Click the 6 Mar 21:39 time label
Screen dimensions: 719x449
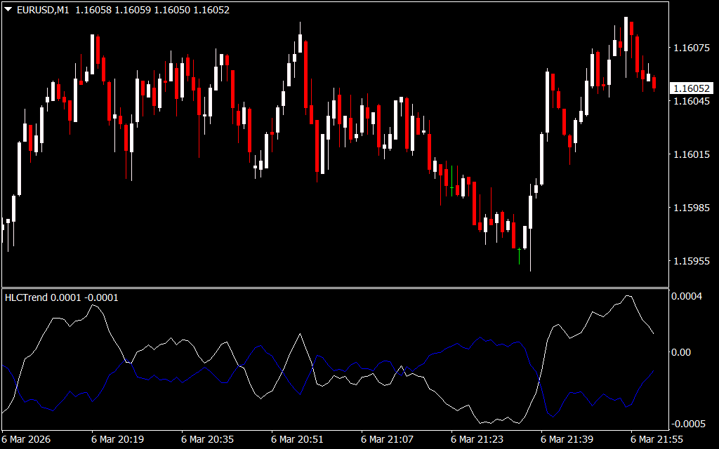point(567,439)
